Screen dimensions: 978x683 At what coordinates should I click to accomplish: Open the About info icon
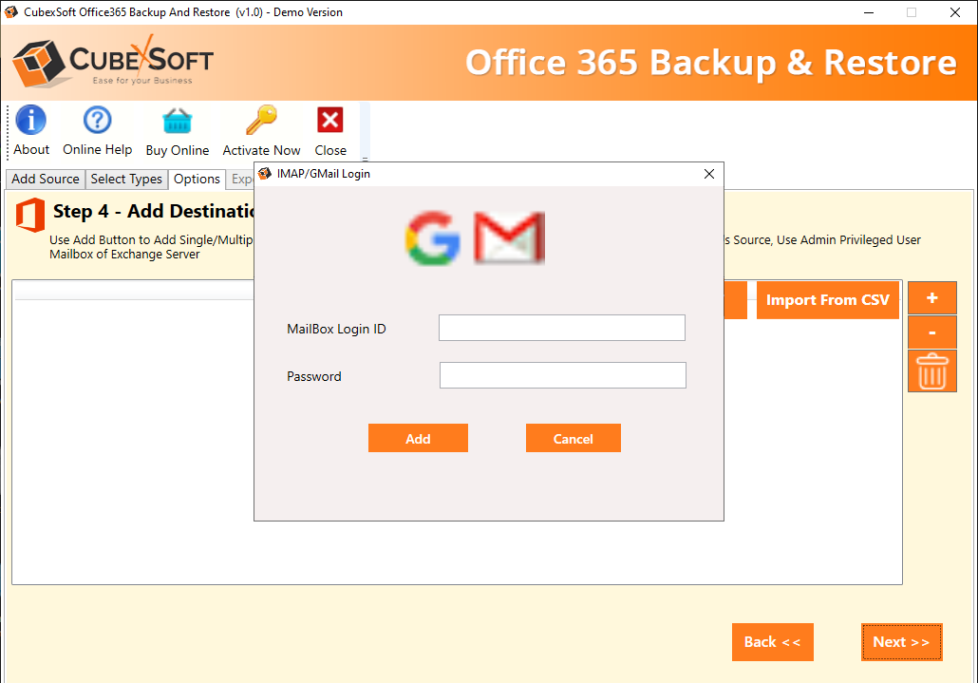[x=31, y=120]
